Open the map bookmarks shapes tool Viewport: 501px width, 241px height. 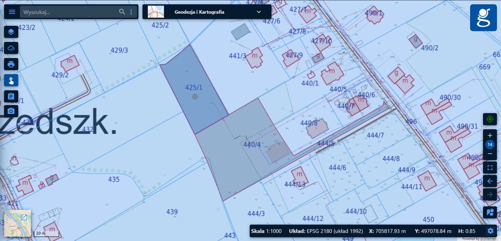[x=490, y=212]
